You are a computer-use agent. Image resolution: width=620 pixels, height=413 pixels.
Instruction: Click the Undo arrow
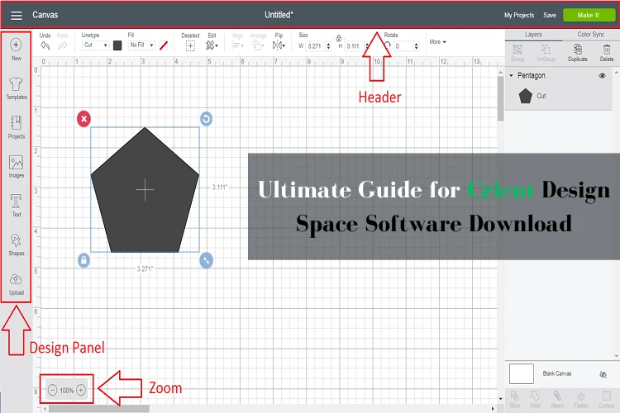(x=45, y=45)
